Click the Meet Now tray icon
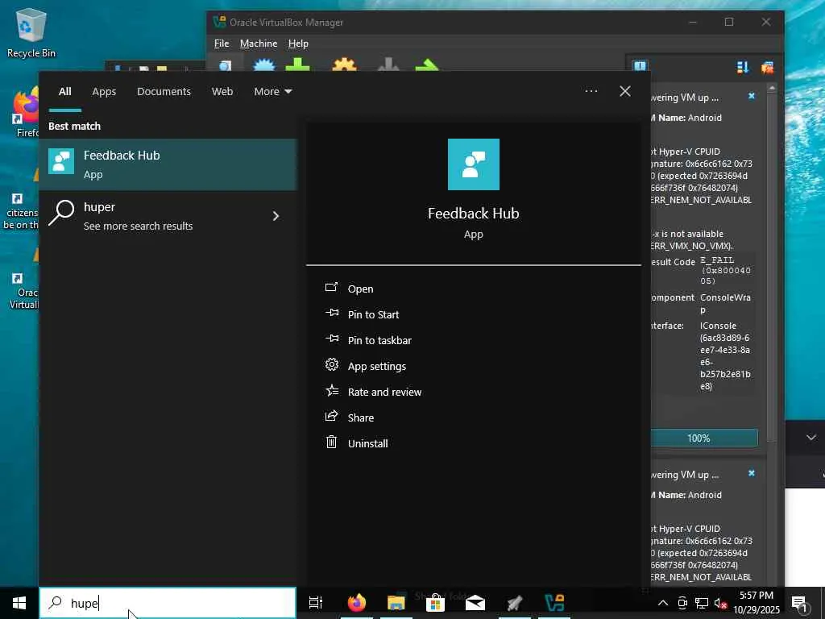Image resolution: width=825 pixels, height=619 pixels. [x=682, y=603]
